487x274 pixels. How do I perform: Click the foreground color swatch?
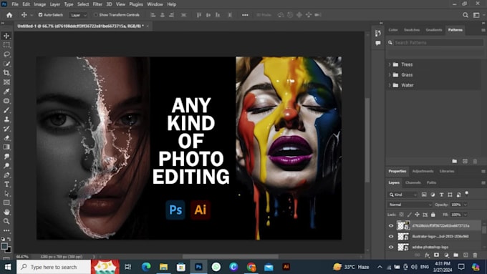(4, 246)
